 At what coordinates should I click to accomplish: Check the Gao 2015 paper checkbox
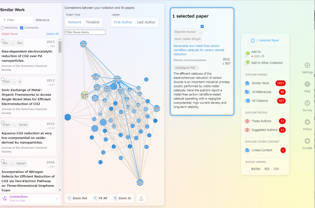[3, 40]
